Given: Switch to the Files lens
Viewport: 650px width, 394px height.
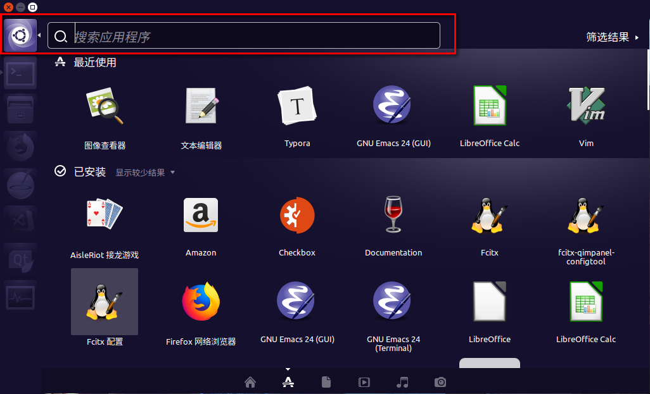Looking at the screenshot, I should (326, 381).
